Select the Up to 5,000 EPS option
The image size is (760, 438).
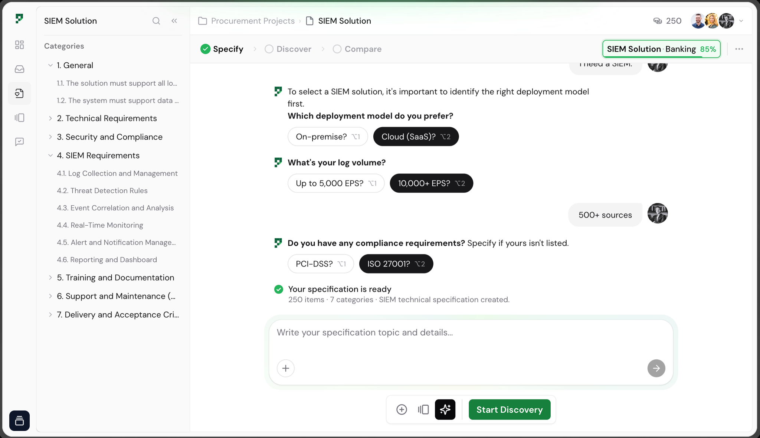pyautogui.click(x=336, y=183)
